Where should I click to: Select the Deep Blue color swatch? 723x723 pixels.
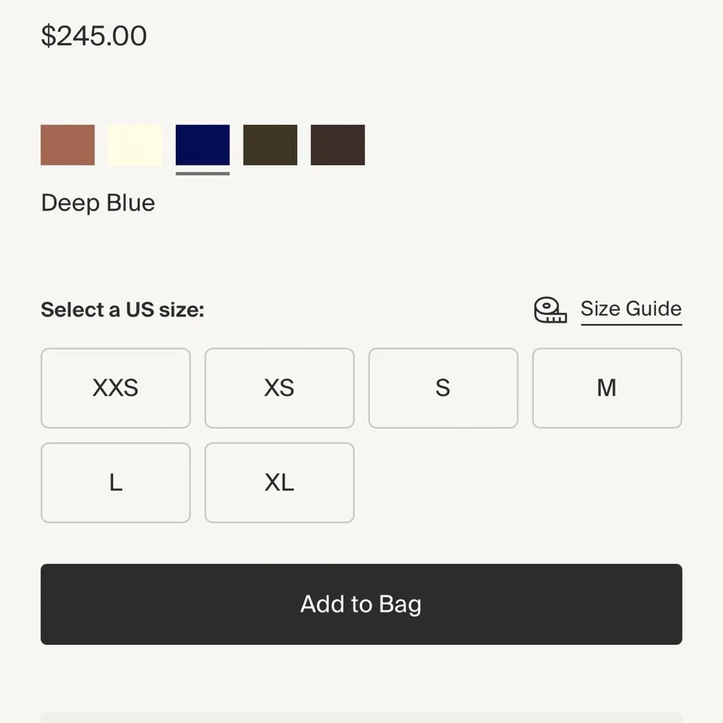coord(202,145)
